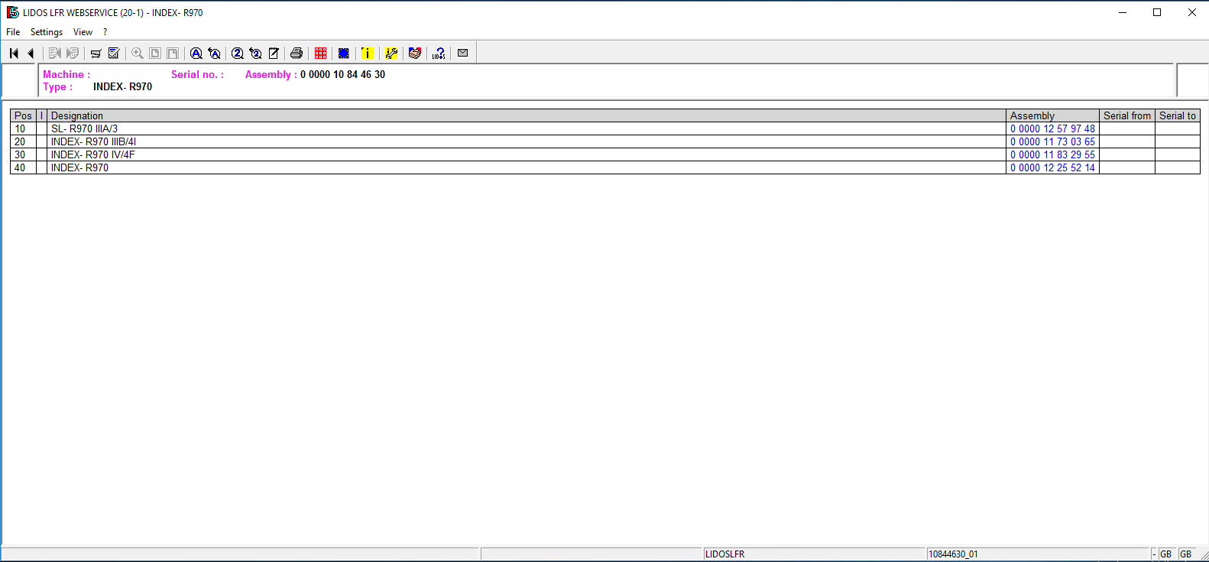1209x562 pixels.
Task: Click the second GB status bar indicator
Action: coord(1185,554)
